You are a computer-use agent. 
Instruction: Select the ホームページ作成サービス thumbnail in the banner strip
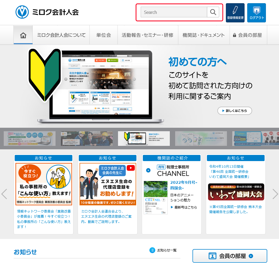click(30, 138)
